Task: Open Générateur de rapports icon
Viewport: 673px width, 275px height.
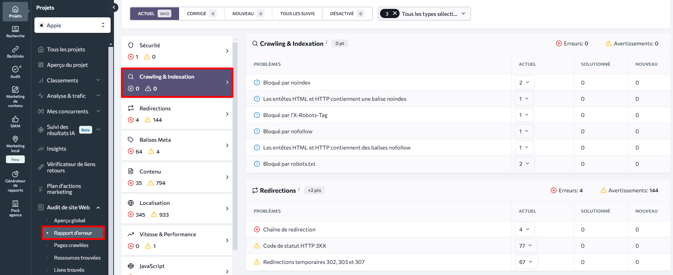Action: (15, 181)
